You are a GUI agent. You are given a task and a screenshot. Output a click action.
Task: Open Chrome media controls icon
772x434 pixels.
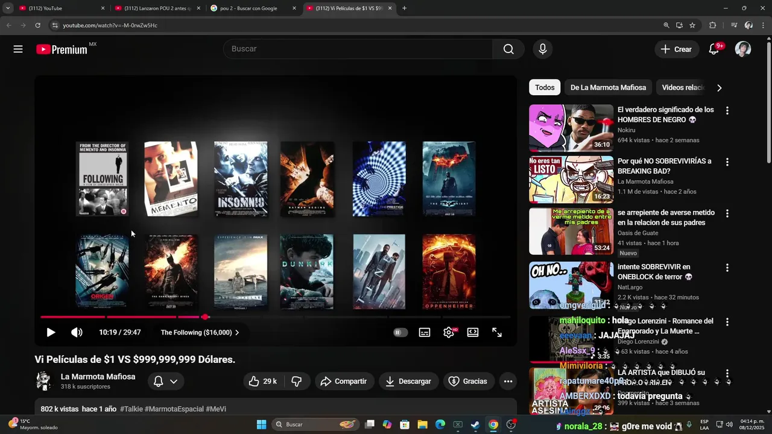click(734, 25)
